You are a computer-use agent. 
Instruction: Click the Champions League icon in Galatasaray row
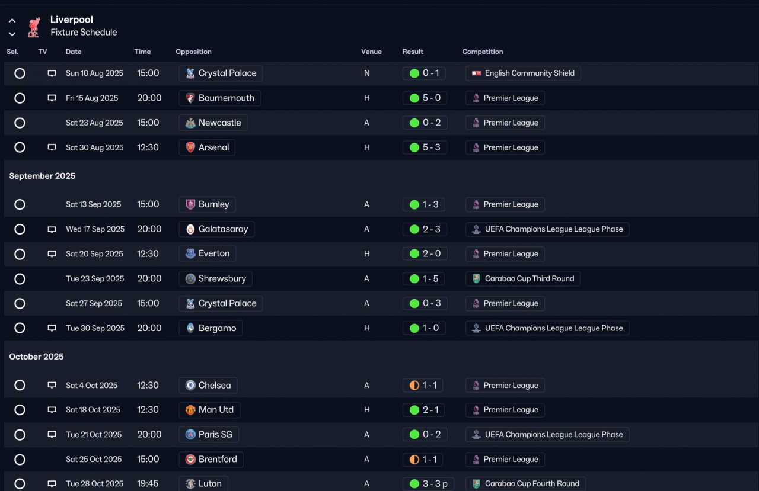click(476, 229)
